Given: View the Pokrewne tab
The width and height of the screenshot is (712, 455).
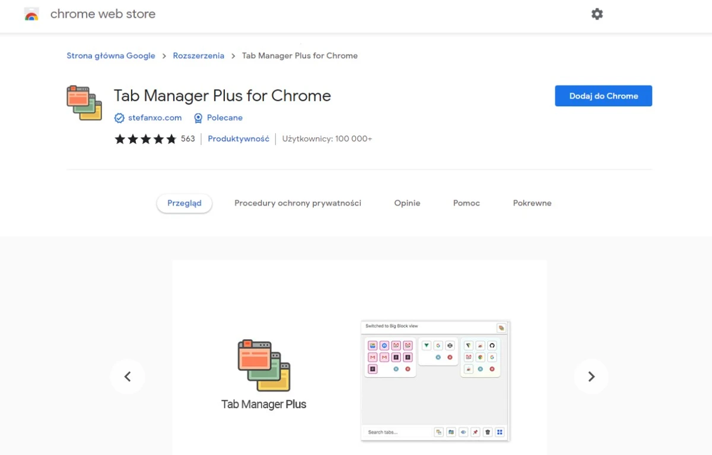Looking at the screenshot, I should pyautogui.click(x=532, y=203).
